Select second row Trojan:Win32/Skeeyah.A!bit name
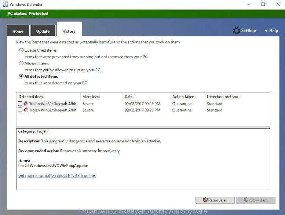This screenshot has height=215, width=285. (53, 110)
